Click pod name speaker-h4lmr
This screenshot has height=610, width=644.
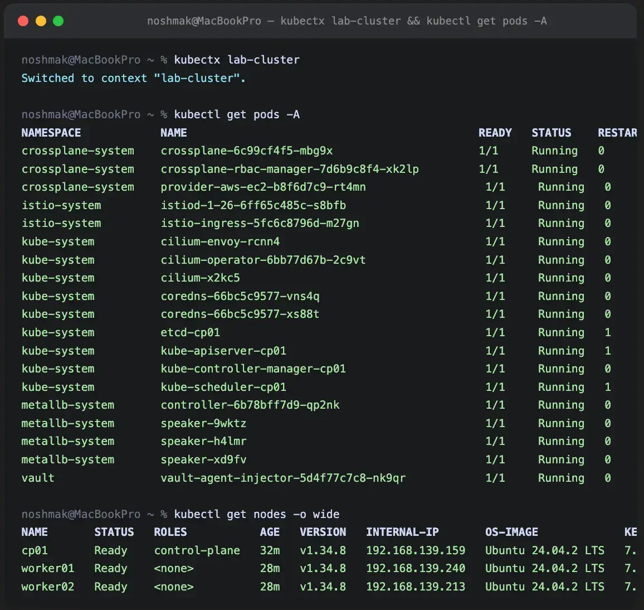pyautogui.click(x=203, y=442)
